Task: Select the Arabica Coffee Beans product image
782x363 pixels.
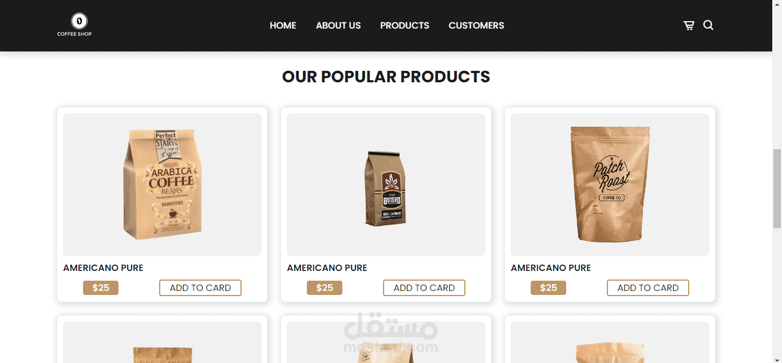Action: (x=162, y=185)
